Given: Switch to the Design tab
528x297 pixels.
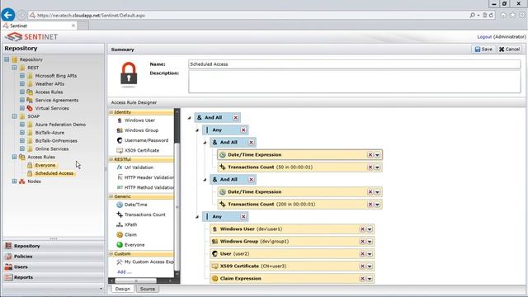Looking at the screenshot, I should (123, 289).
